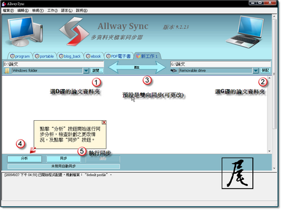Click the laptop icon at top right
The height and width of the screenshot is (210, 281).
coord(245,32)
